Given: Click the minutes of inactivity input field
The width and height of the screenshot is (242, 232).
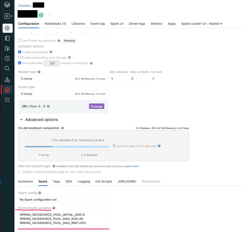Looking at the screenshot, I should click(52, 63).
